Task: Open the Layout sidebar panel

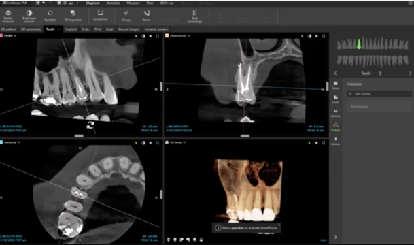Action: click(336, 99)
